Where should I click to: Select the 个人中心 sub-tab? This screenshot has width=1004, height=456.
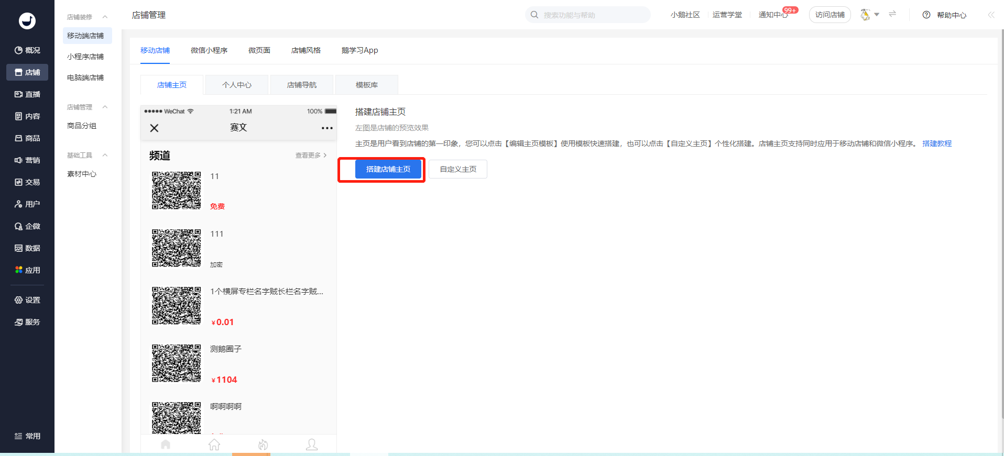coord(237,85)
